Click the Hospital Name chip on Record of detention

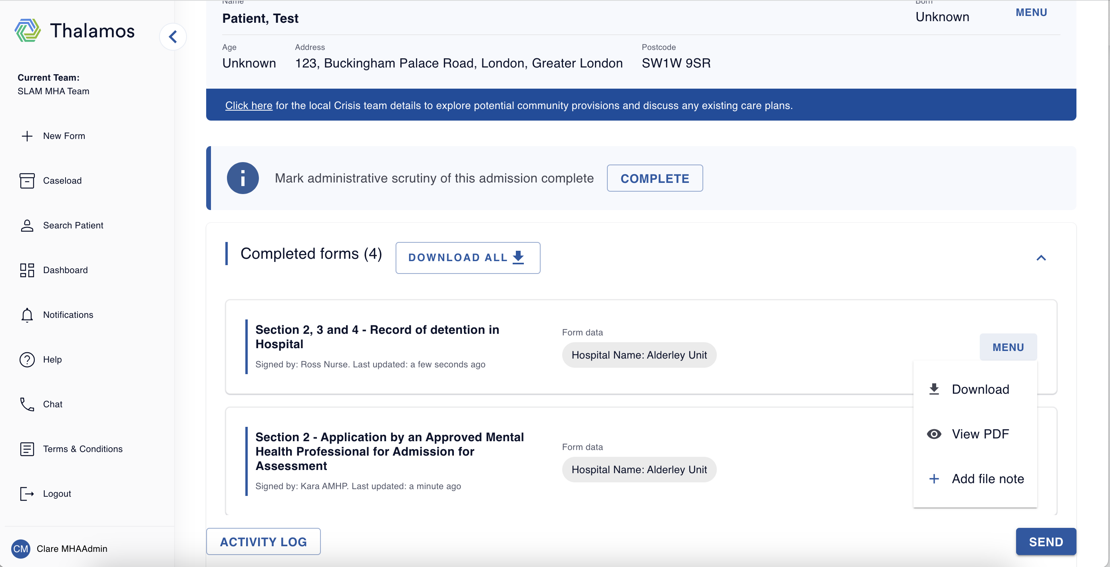click(x=639, y=355)
